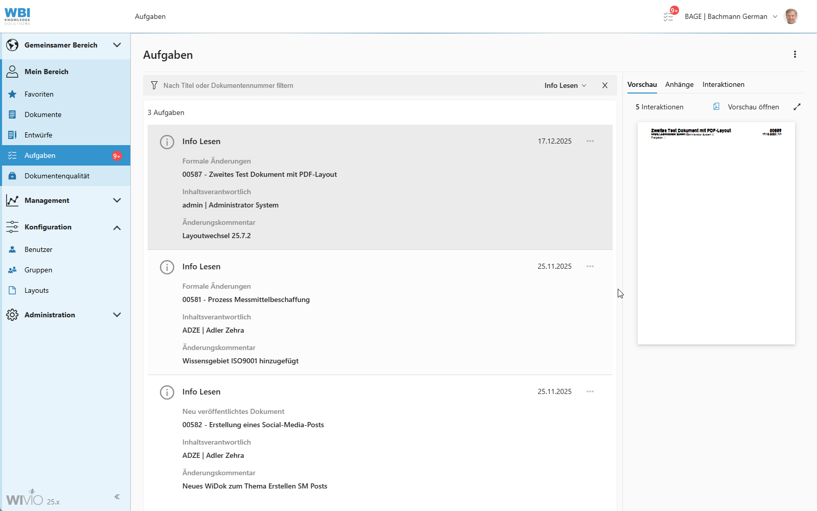
Task: Open more options for document 00582 task
Action: pyautogui.click(x=590, y=391)
